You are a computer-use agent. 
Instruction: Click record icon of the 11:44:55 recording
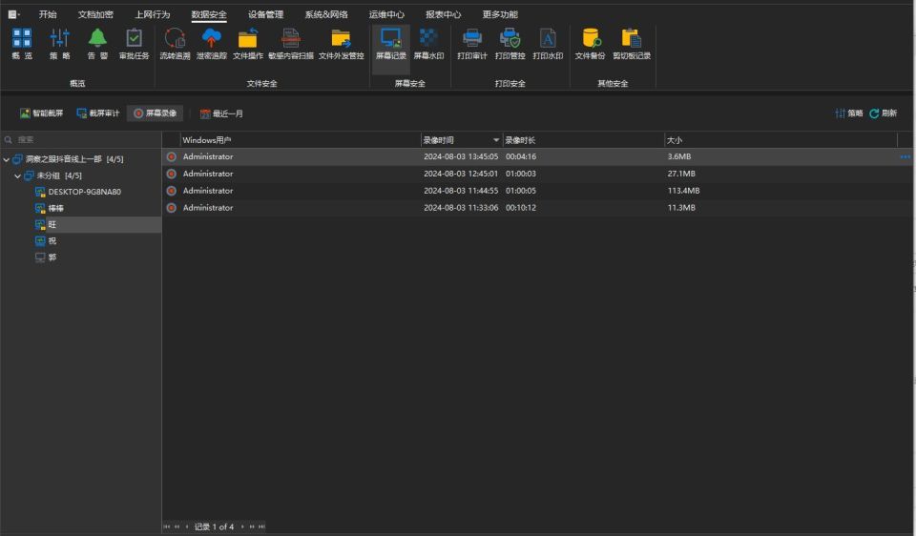(171, 191)
